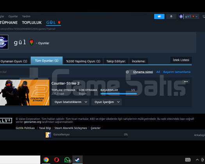Image resolution: width=205 pixels, height=164 pixels.
Task: Open the İstek Listesi button
Action: point(181,60)
